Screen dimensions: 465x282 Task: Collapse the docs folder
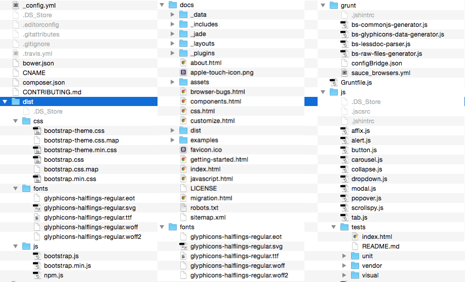click(162, 5)
